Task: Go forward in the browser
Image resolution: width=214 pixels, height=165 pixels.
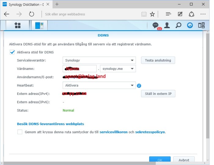Action: click(19, 14)
